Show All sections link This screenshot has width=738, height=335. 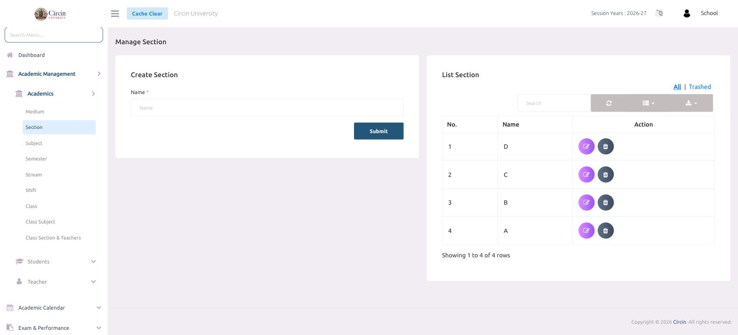(677, 87)
